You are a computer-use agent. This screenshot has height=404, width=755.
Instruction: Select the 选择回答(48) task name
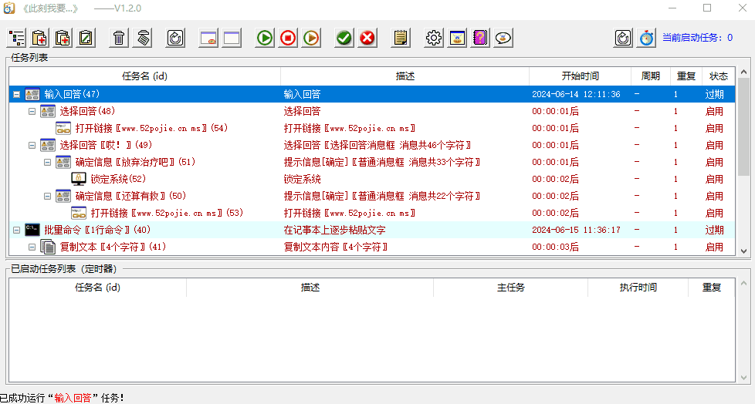tap(87, 111)
